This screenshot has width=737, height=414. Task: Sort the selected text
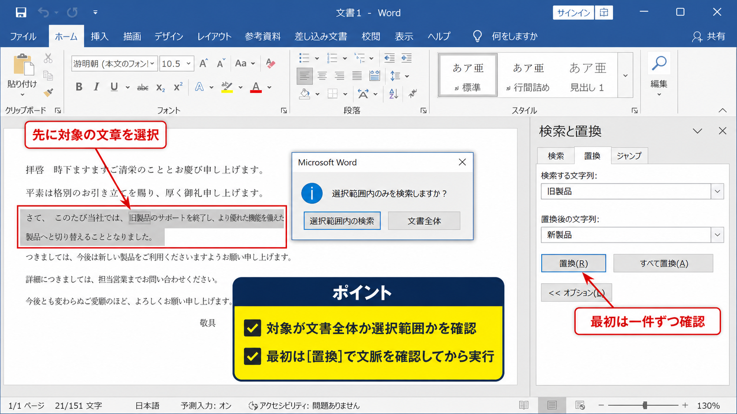coord(394,93)
